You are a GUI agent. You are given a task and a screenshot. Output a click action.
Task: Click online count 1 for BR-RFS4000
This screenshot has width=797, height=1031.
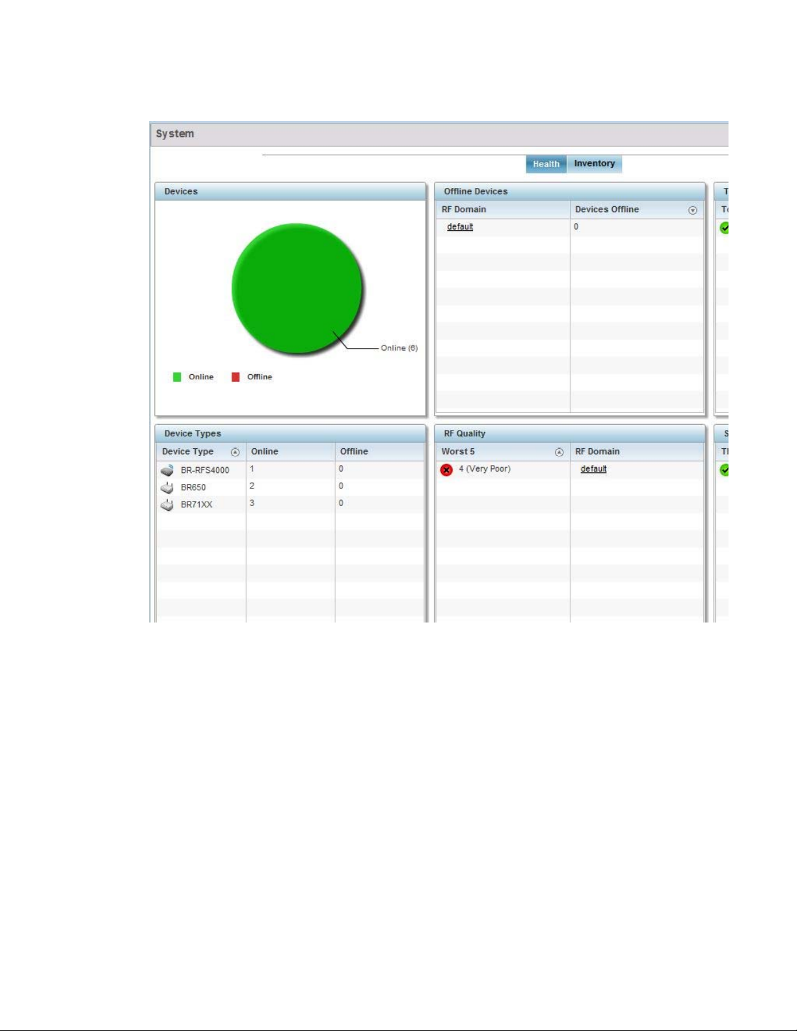click(252, 469)
